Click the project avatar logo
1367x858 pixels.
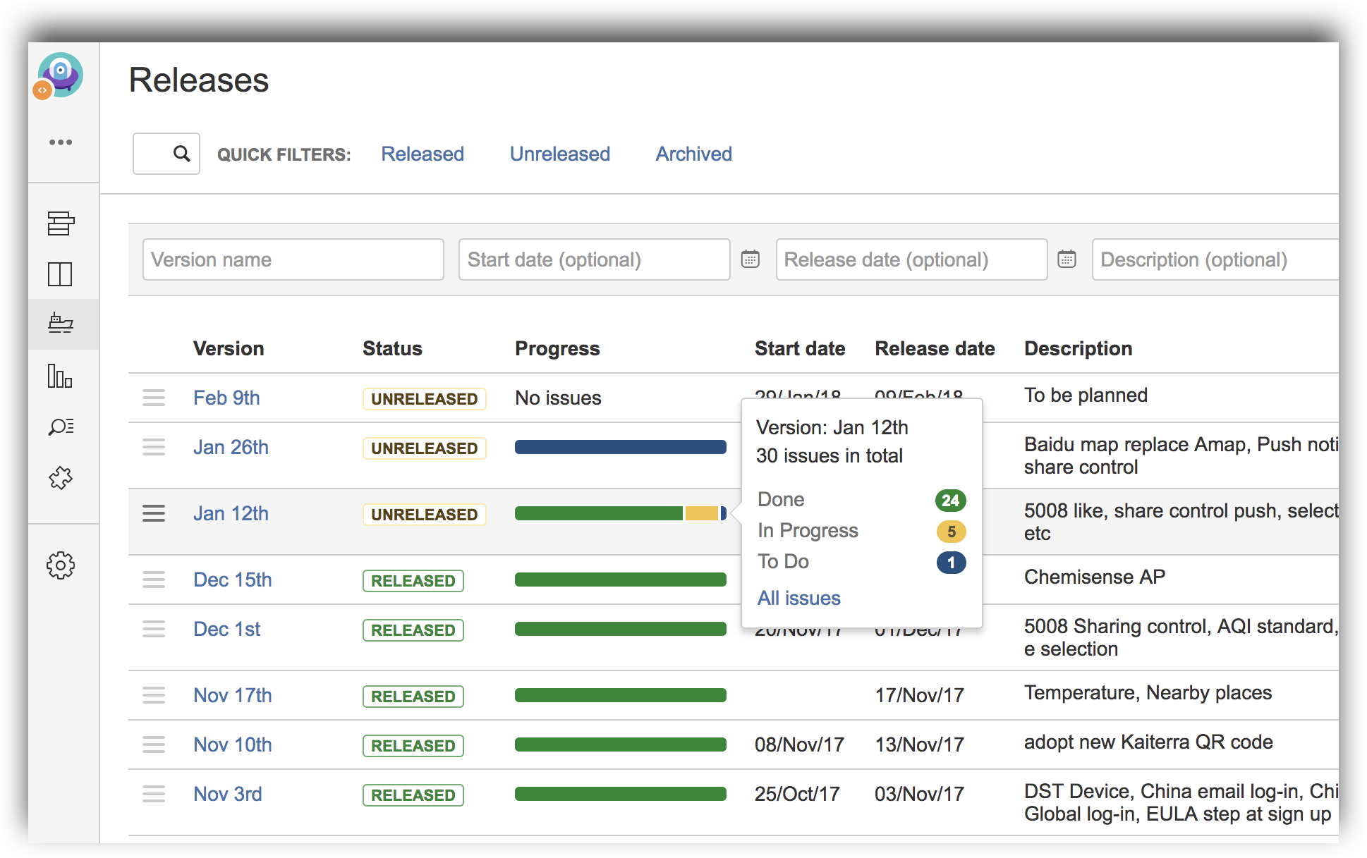click(59, 75)
